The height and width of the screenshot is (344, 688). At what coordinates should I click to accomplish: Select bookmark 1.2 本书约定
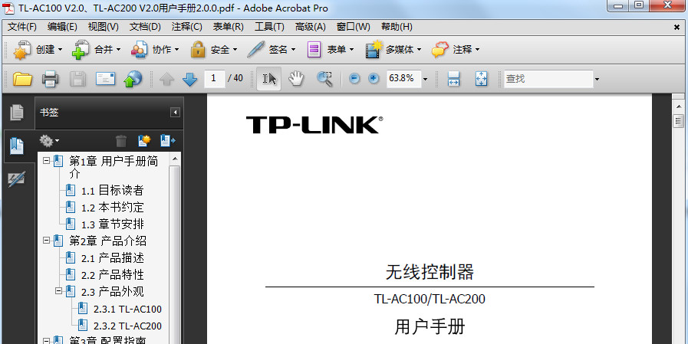pyautogui.click(x=112, y=208)
